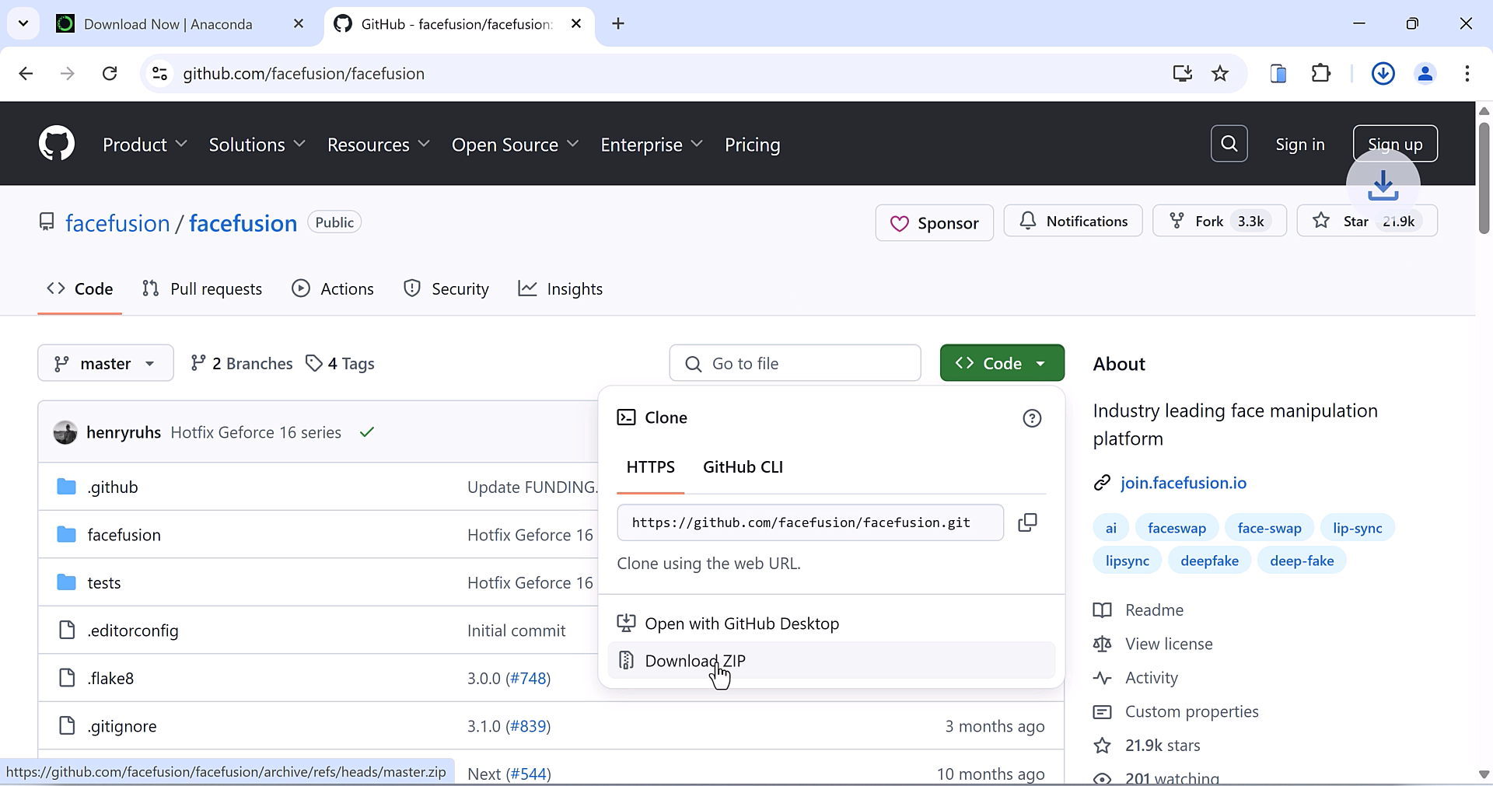View the 4 Tags link
Screen dimensions: 1493x786
pos(340,363)
